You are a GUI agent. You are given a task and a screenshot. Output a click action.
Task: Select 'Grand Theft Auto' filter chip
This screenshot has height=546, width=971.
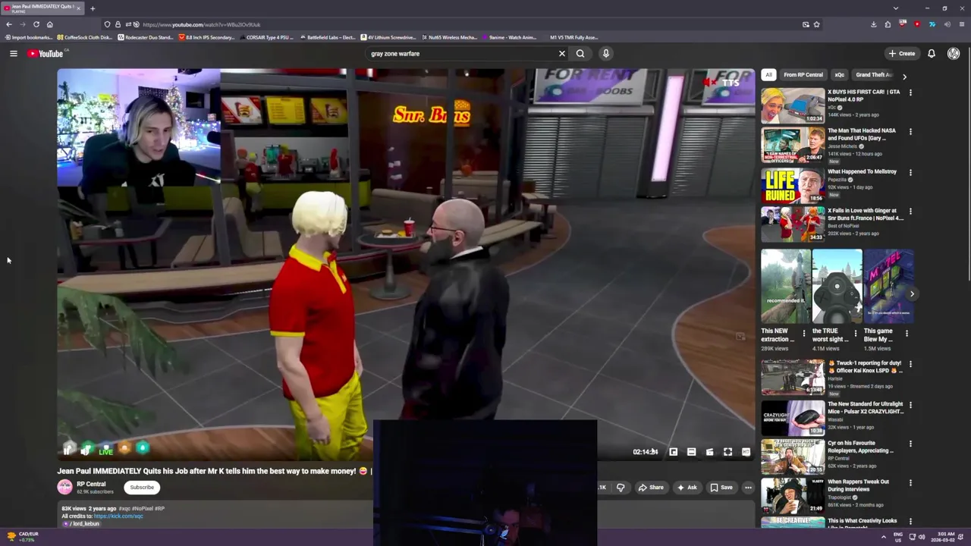874,74
